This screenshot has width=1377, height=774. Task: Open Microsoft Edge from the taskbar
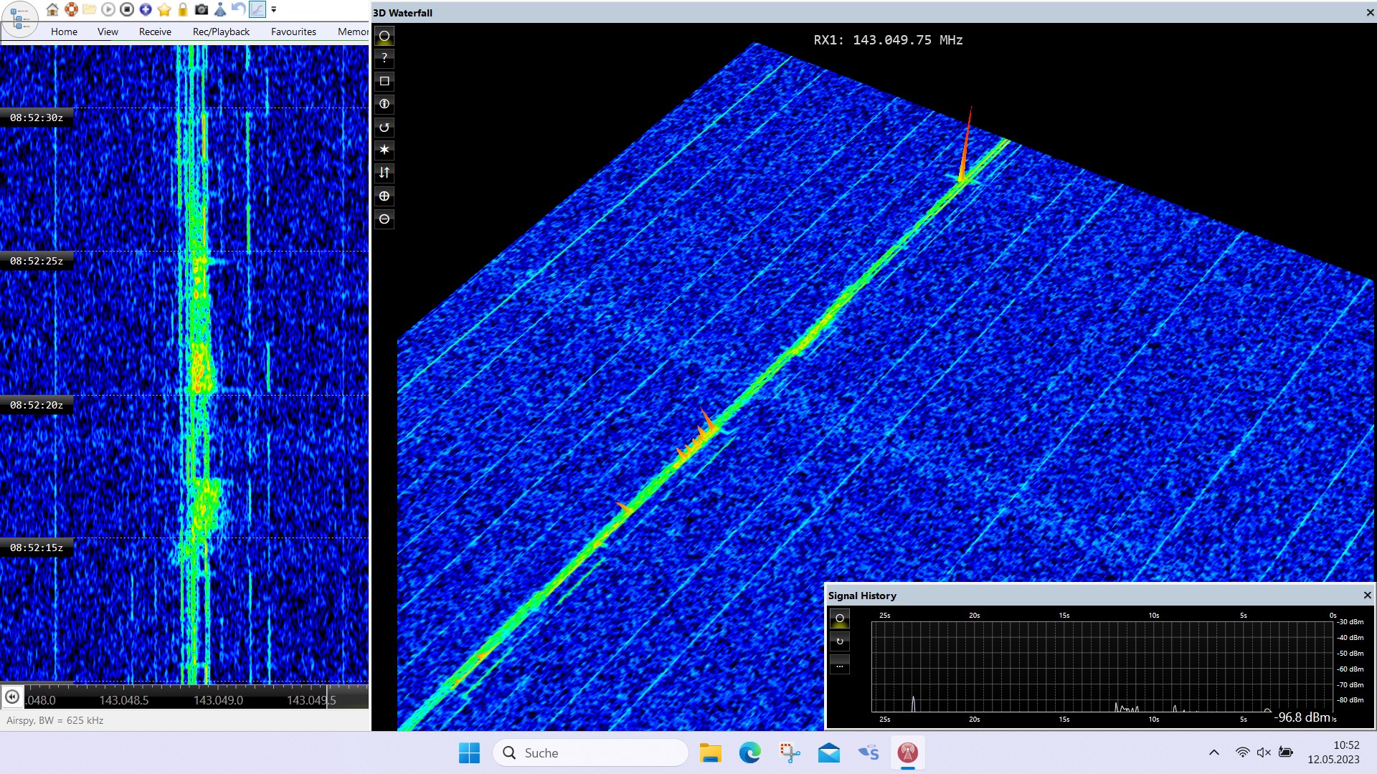(749, 752)
